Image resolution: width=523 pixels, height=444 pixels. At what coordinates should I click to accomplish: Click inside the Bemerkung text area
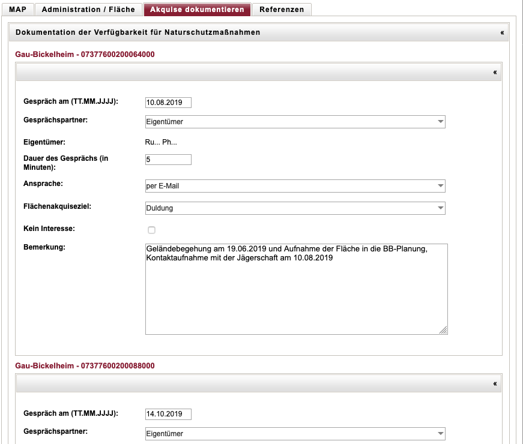(296, 294)
